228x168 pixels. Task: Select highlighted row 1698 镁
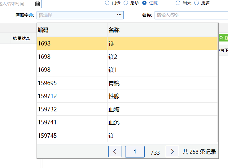coord(127,43)
